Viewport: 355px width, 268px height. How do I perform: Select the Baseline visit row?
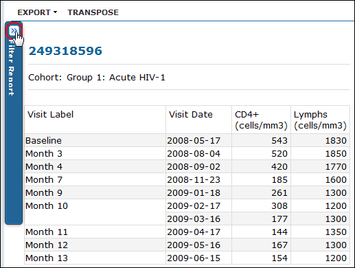[x=187, y=140]
